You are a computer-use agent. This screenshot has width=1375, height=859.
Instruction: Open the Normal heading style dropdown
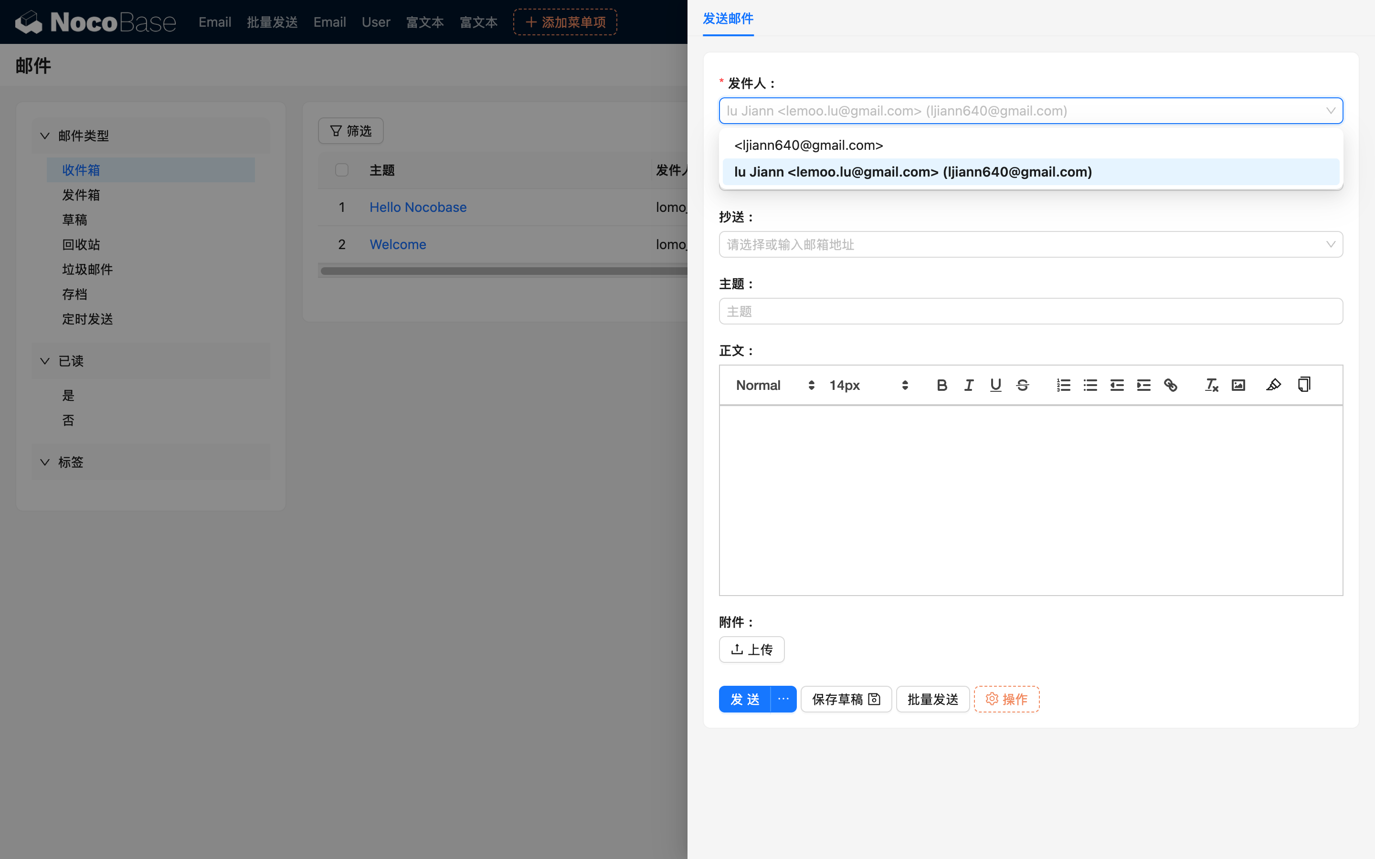[775, 385]
